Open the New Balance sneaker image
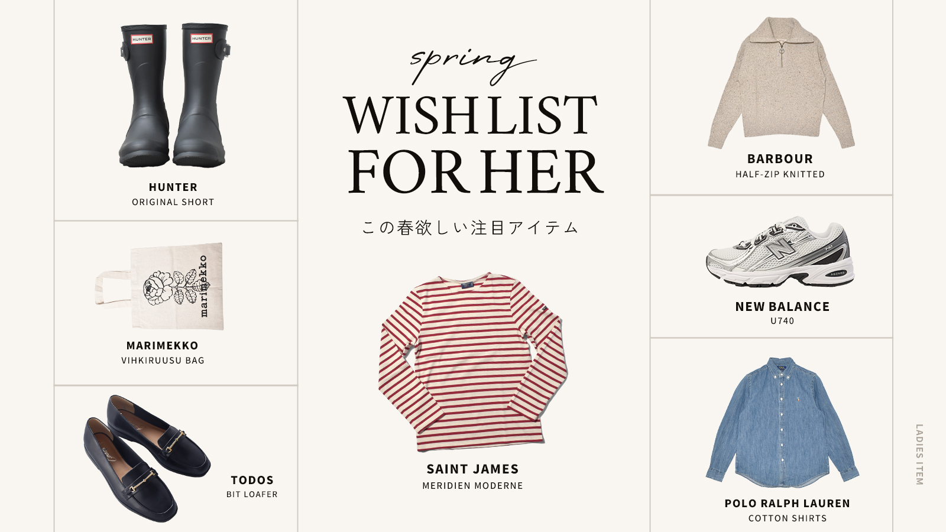The image size is (946, 532). tap(780, 252)
